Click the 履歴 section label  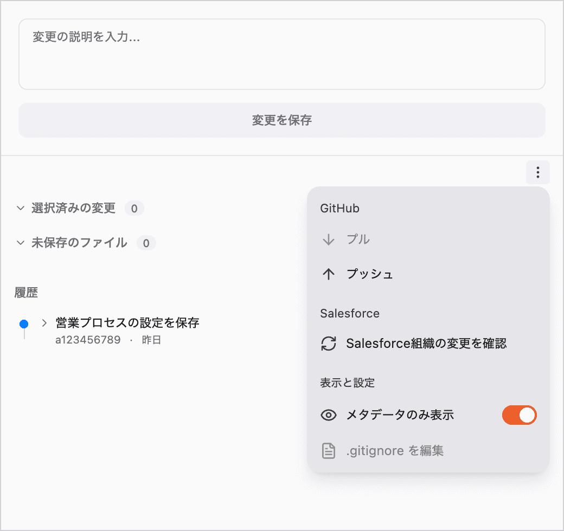pos(26,293)
